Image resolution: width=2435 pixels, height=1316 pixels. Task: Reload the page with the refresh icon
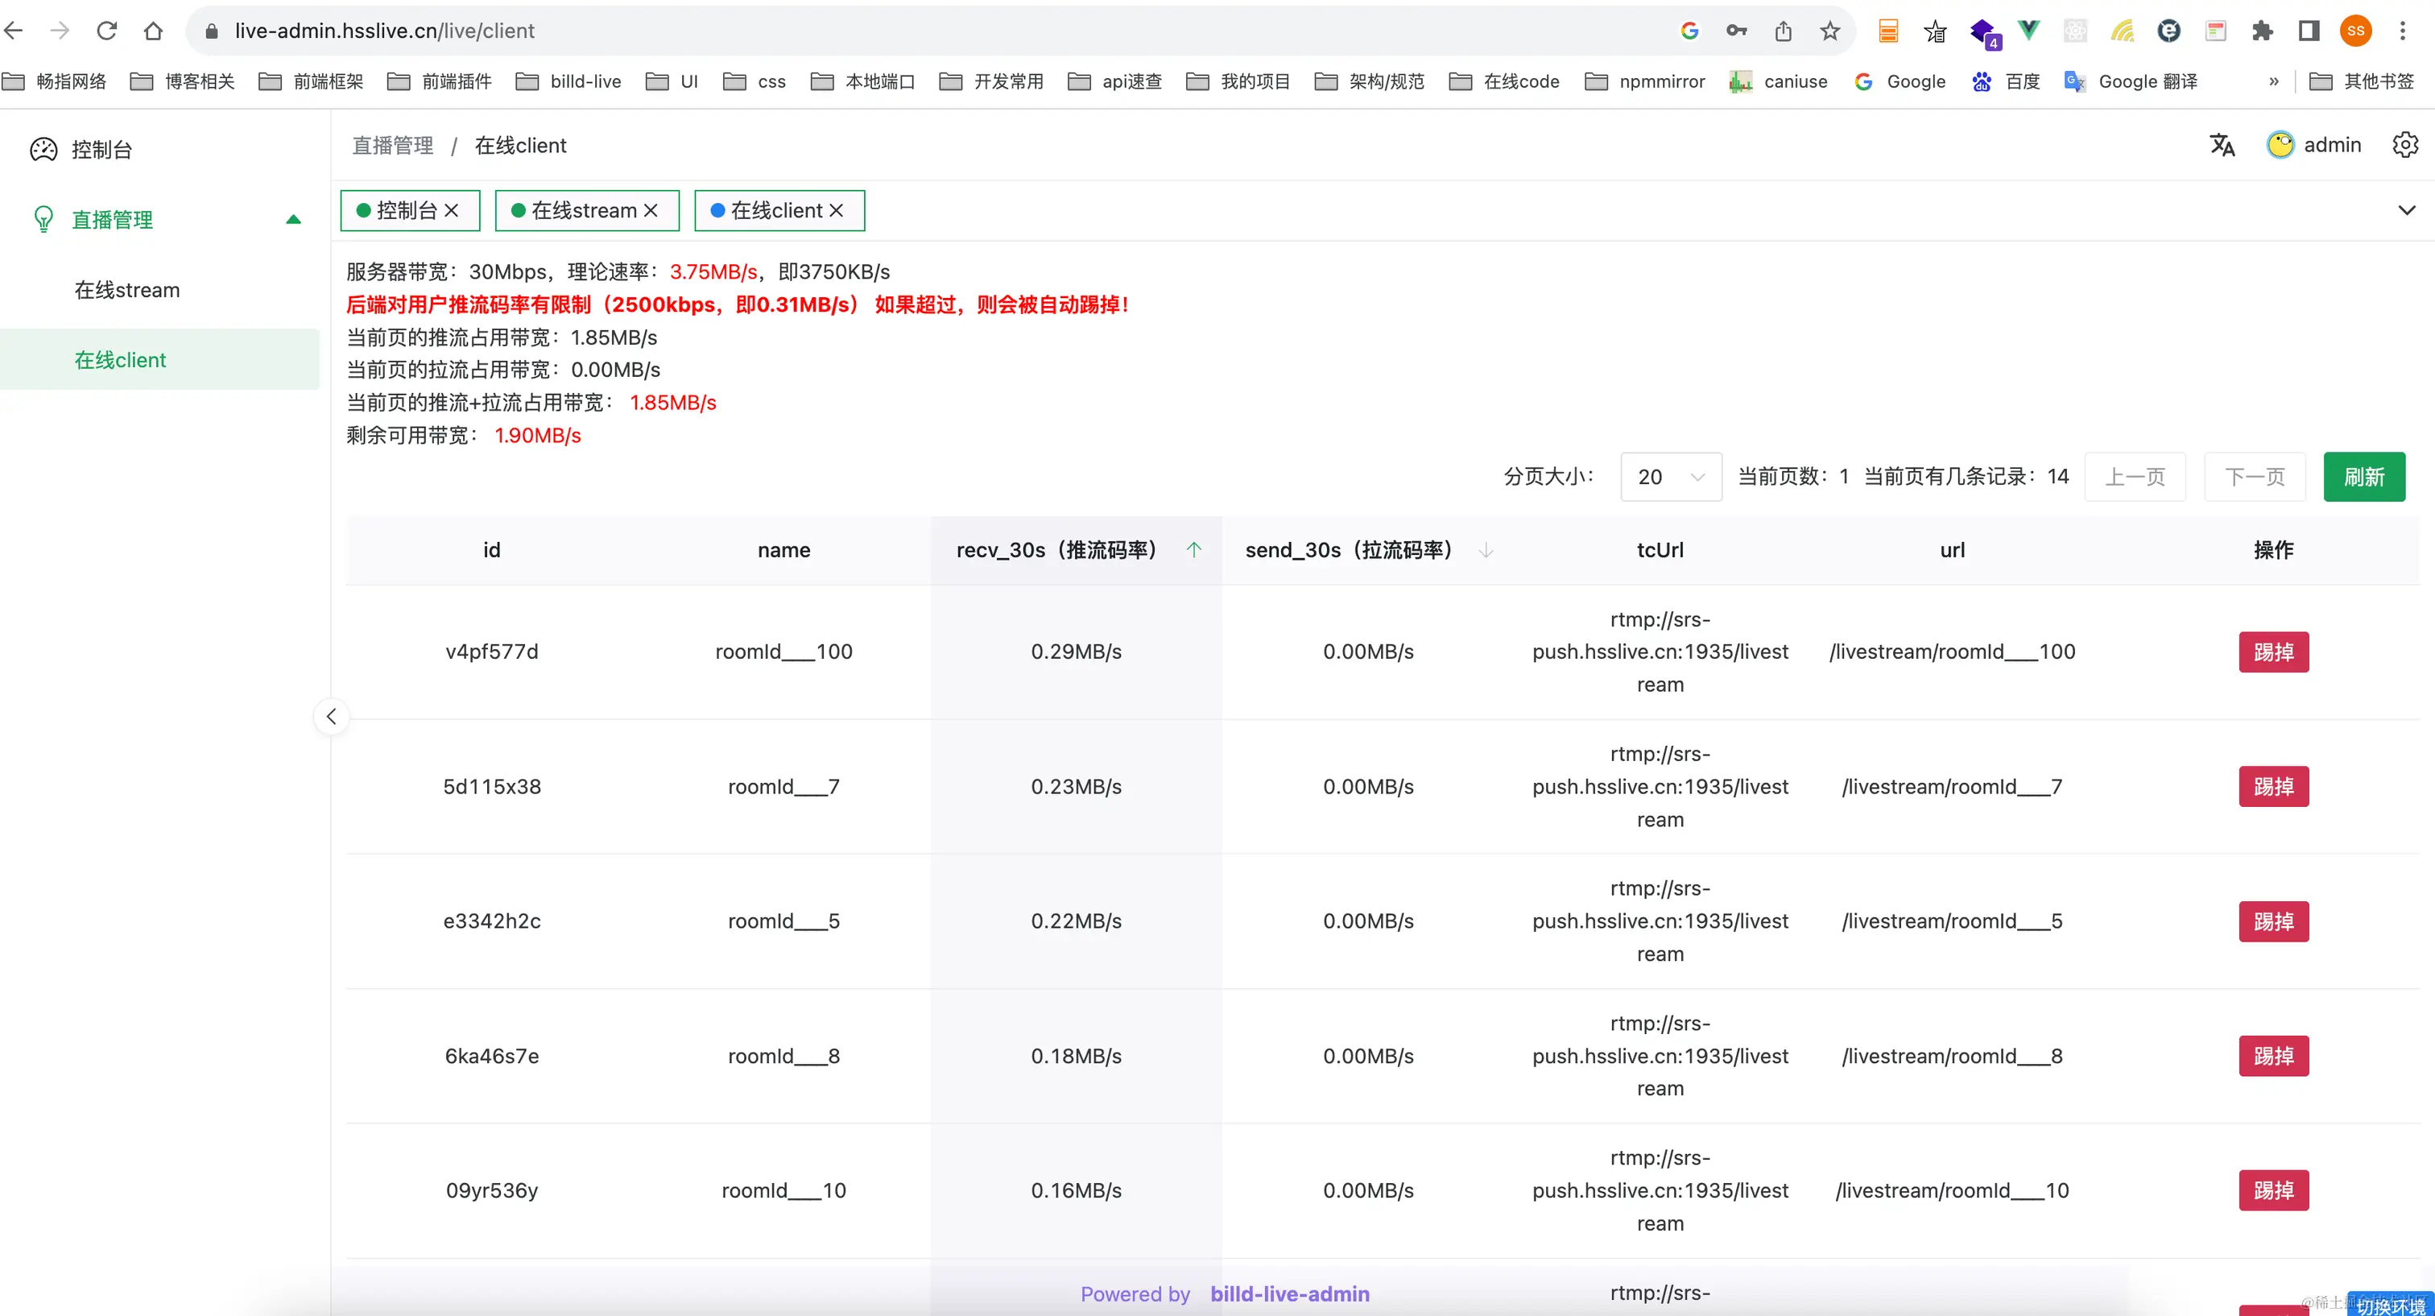pos(107,31)
